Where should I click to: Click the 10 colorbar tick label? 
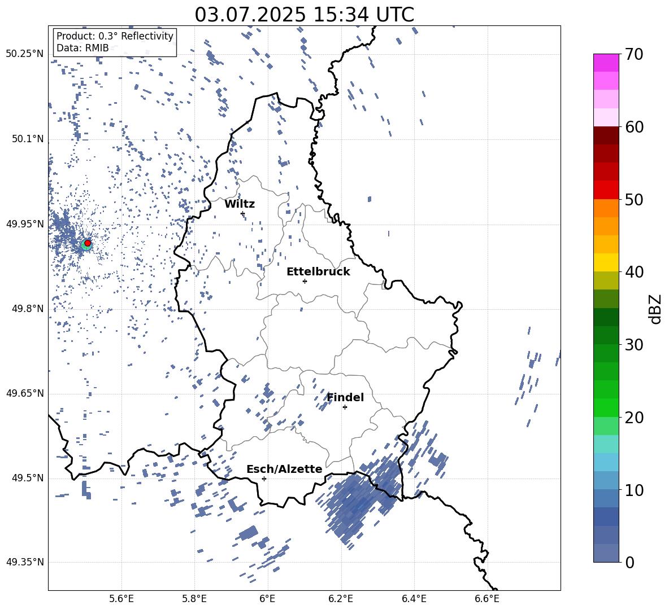pyautogui.click(x=633, y=490)
